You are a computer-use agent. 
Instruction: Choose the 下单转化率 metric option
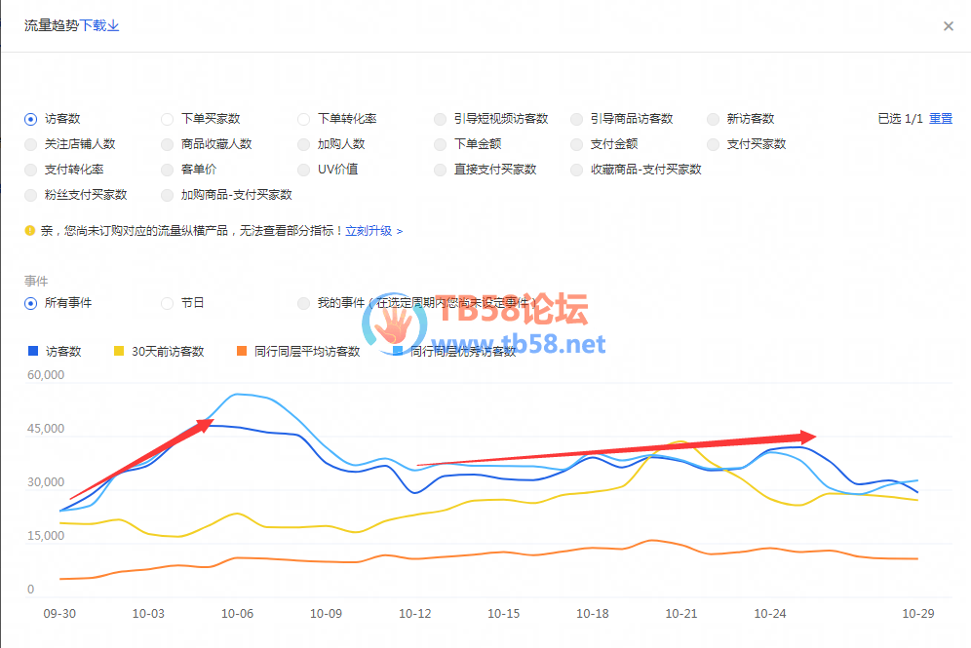(304, 119)
